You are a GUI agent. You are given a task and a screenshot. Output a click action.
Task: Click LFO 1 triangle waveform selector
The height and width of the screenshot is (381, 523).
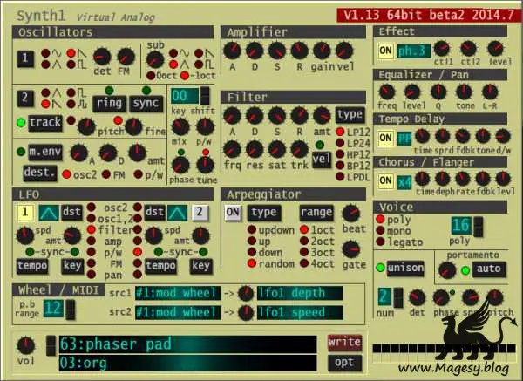click(x=49, y=213)
